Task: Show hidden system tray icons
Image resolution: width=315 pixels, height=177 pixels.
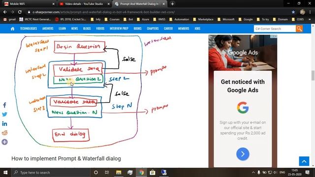Action: pyautogui.click(x=253, y=173)
